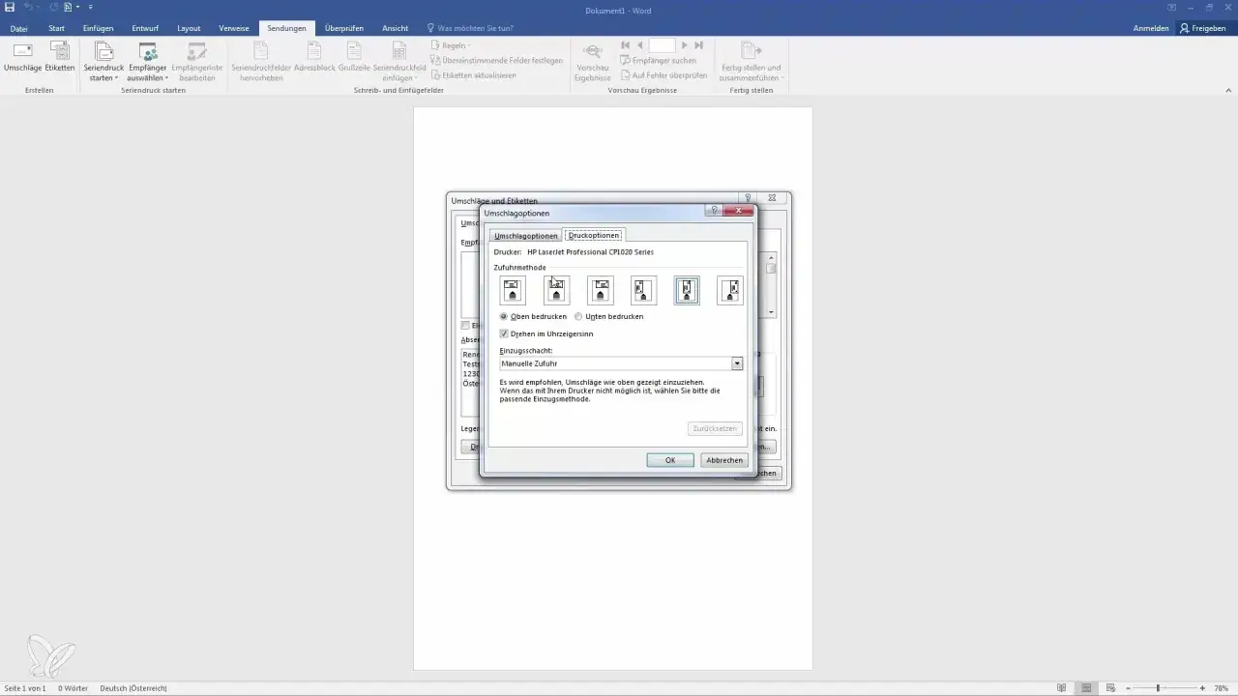Select the rightmost envelope feed method icon

pos(730,290)
